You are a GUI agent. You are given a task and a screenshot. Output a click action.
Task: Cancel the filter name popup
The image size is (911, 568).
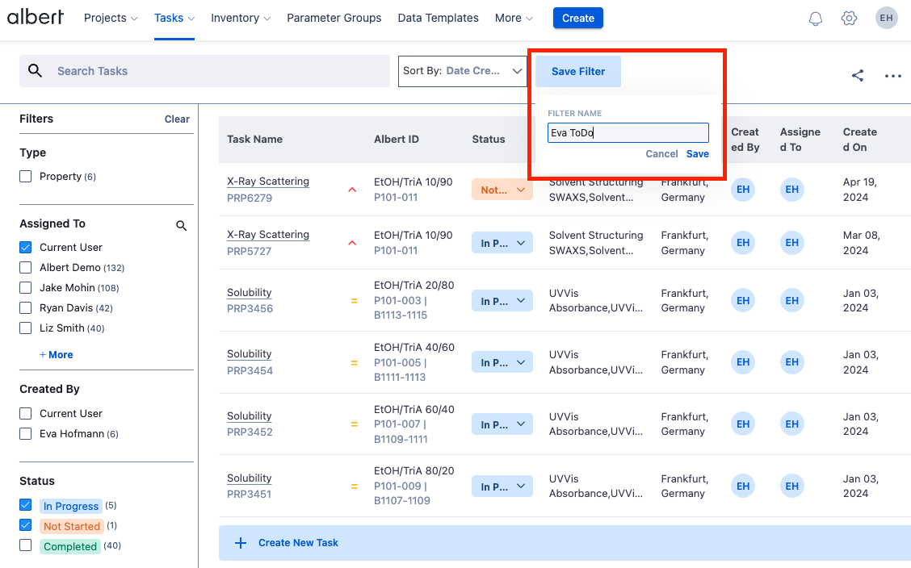pyautogui.click(x=661, y=154)
